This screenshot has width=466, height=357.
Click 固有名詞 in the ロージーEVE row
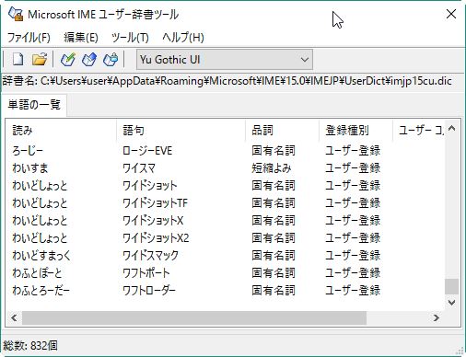click(x=274, y=151)
